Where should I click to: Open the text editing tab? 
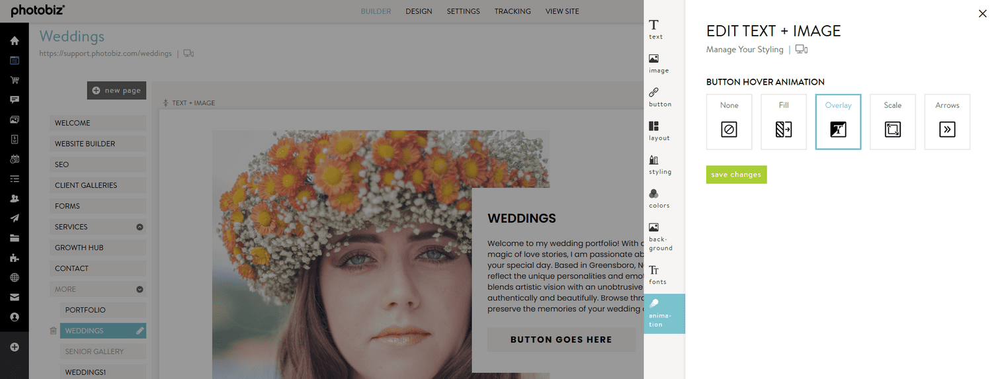[x=664, y=29]
